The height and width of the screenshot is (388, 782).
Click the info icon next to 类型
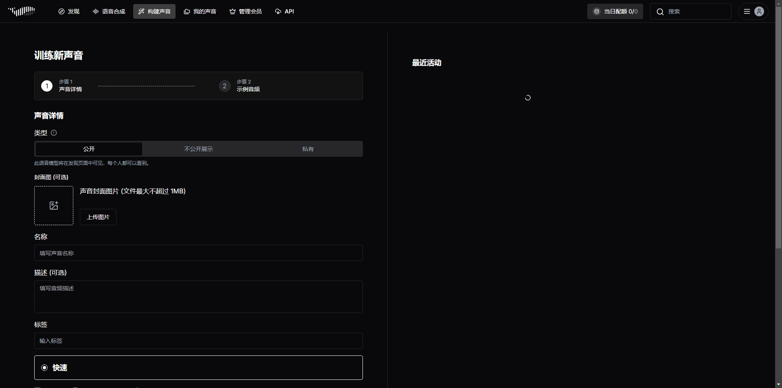(54, 133)
